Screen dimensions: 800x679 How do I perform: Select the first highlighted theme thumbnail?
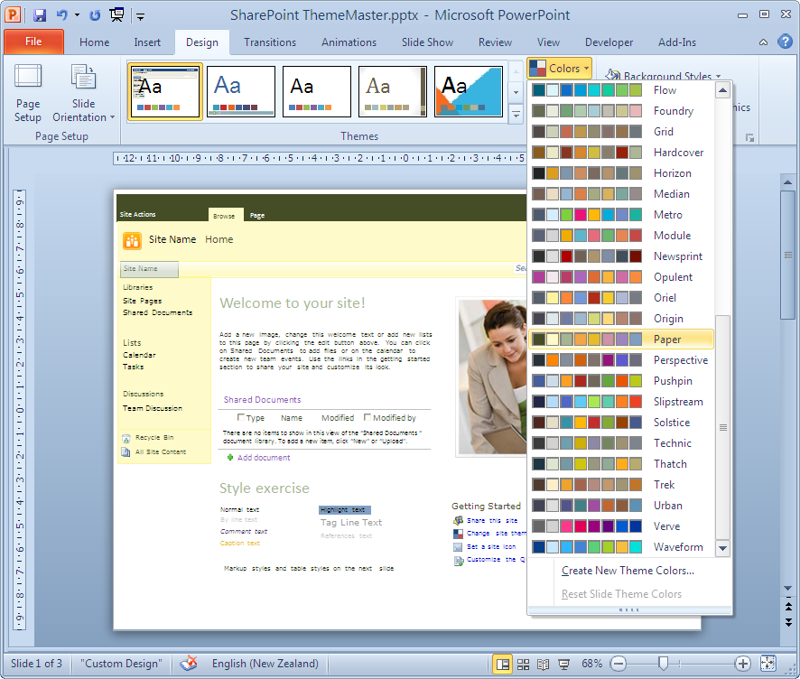point(165,91)
